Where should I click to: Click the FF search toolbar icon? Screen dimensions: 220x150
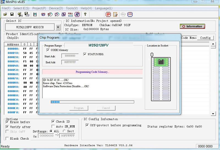click(x=50, y=15)
